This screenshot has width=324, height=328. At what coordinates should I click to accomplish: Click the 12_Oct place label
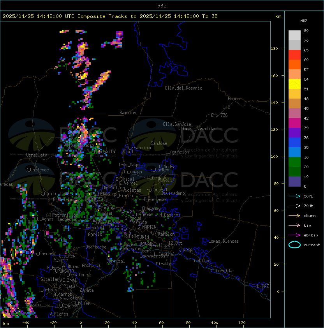175,243
